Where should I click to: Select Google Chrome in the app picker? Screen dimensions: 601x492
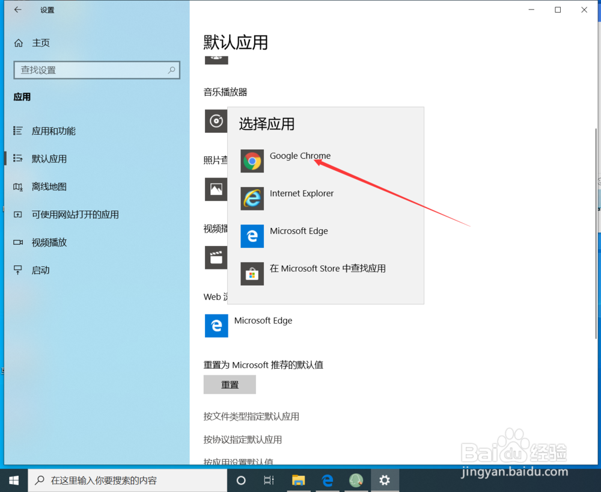pos(300,156)
